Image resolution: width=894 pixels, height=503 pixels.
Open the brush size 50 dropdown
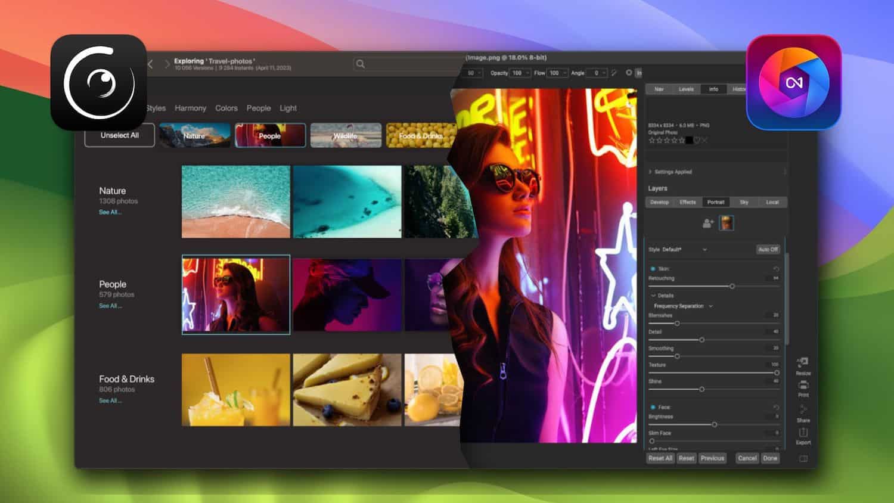coord(474,73)
